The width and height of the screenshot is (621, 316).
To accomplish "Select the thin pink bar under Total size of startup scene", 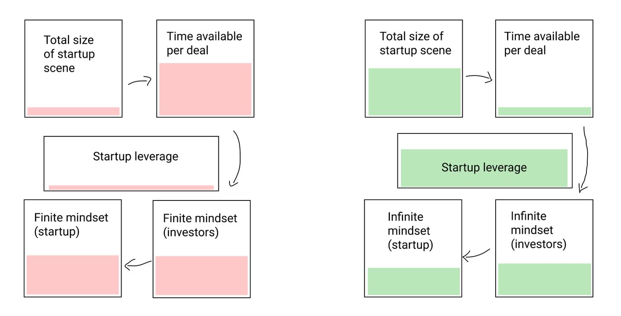I will click(73, 111).
